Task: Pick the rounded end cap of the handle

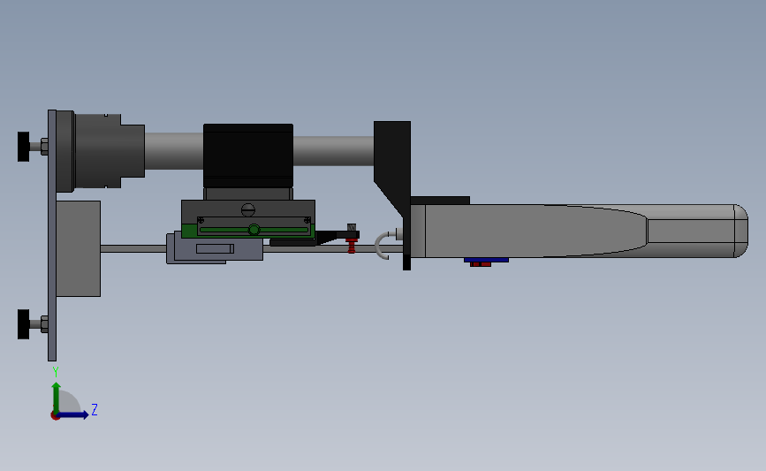Action: (x=741, y=232)
